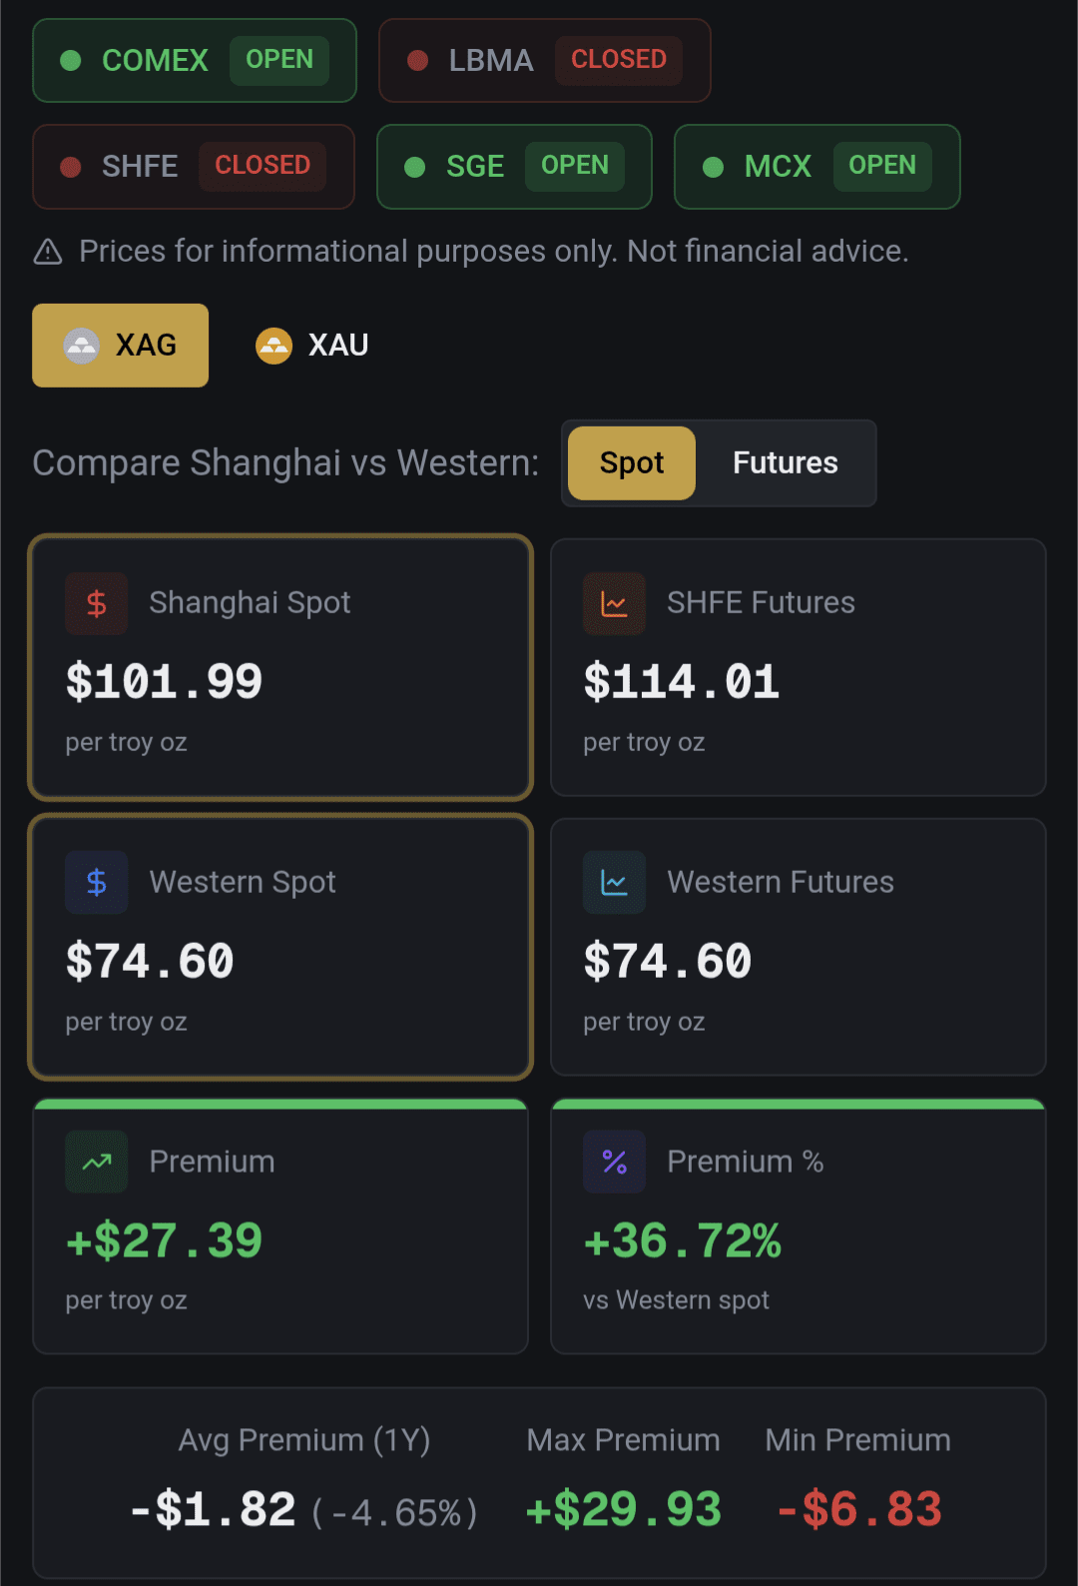Click the SHFE closed market badge
This screenshot has height=1586, width=1078.
pos(194,167)
